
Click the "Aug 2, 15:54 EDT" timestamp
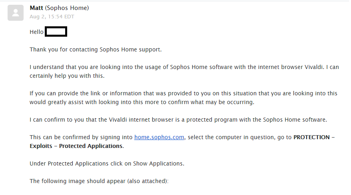click(52, 17)
